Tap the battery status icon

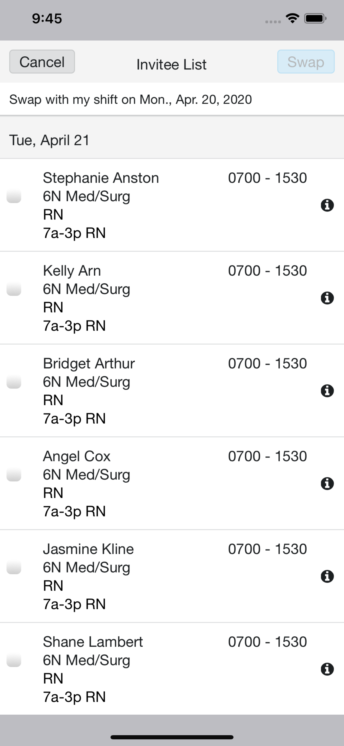(315, 19)
